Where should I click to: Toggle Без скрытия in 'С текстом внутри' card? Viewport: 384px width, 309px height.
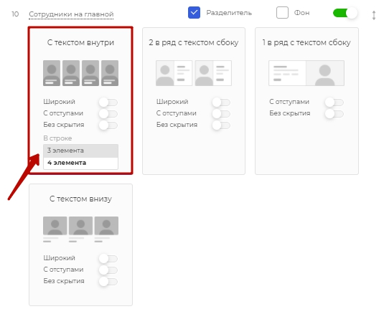point(108,125)
